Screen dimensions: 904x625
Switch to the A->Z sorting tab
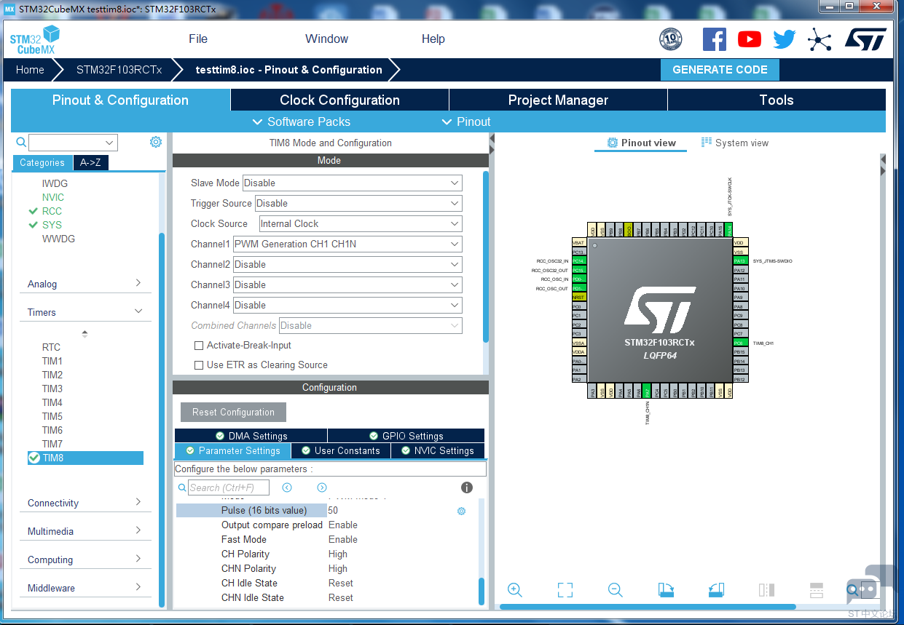(x=90, y=162)
